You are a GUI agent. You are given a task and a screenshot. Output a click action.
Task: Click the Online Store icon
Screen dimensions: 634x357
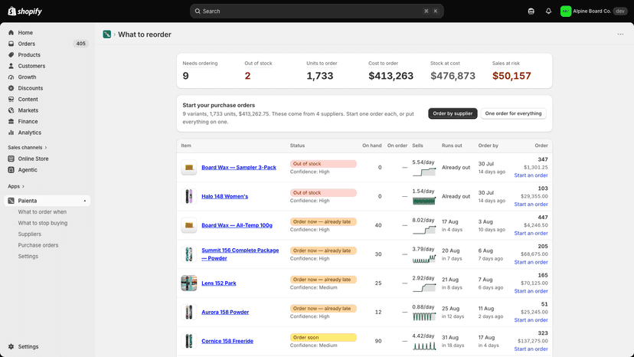point(11,159)
